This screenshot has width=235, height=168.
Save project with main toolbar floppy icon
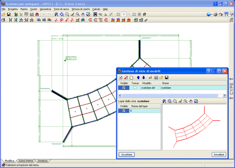coord(9,14)
